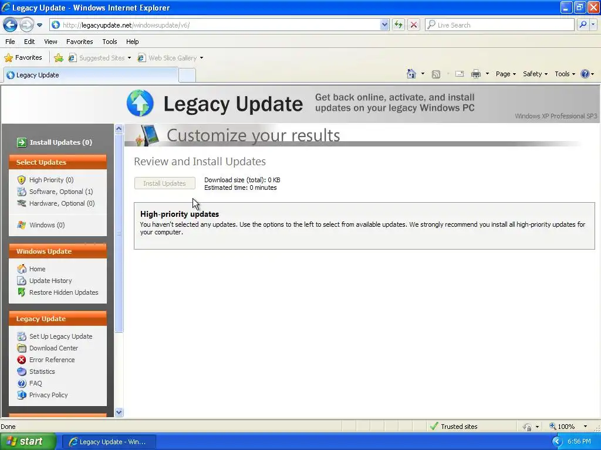Image resolution: width=601 pixels, height=450 pixels.
Task: Open the Safety command bar menu
Action: 535,74
